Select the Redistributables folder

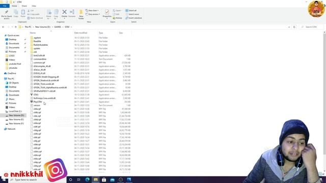41,45
